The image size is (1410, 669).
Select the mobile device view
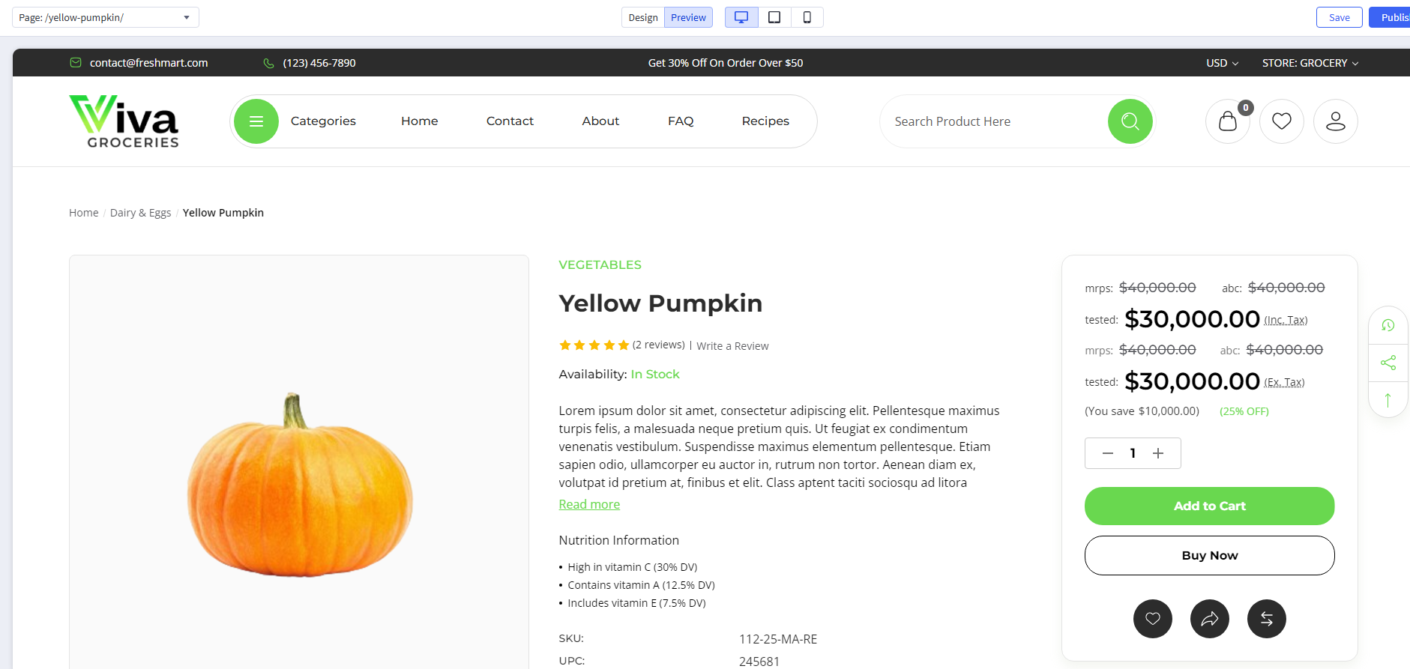807,17
